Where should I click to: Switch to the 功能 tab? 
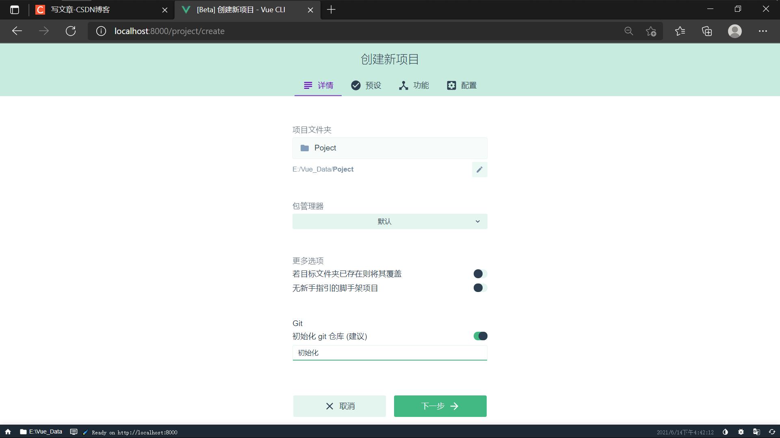(x=414, y=86)
